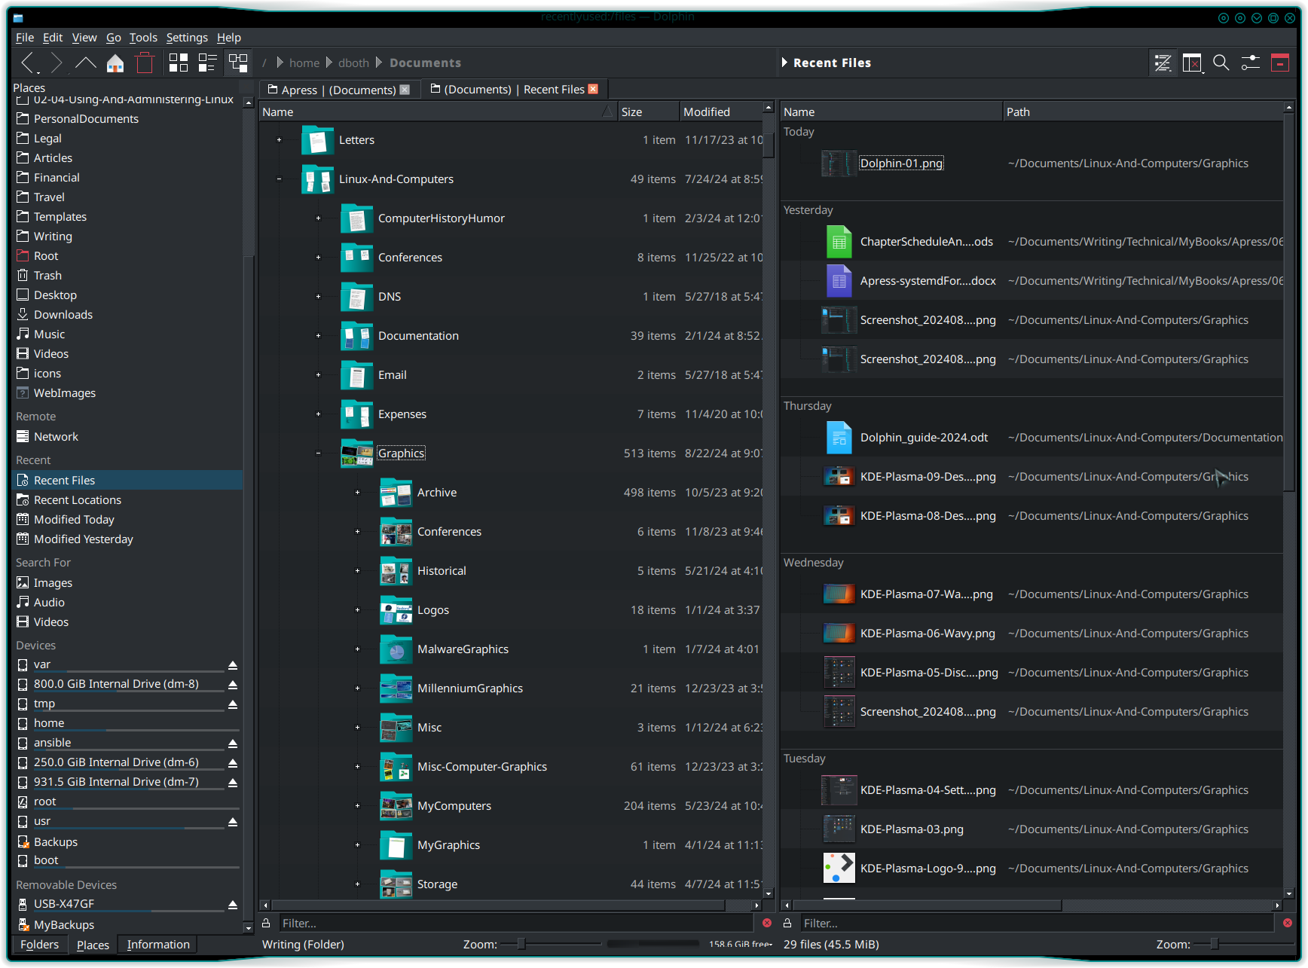Open the View menu

coord(84,38)
